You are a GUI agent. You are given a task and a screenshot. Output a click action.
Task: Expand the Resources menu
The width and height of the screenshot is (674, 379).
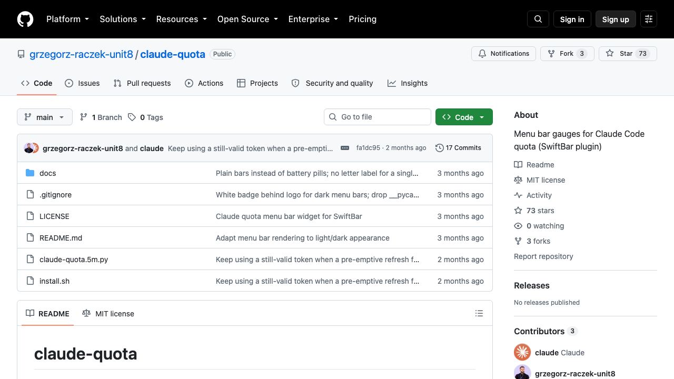[182, 19]
